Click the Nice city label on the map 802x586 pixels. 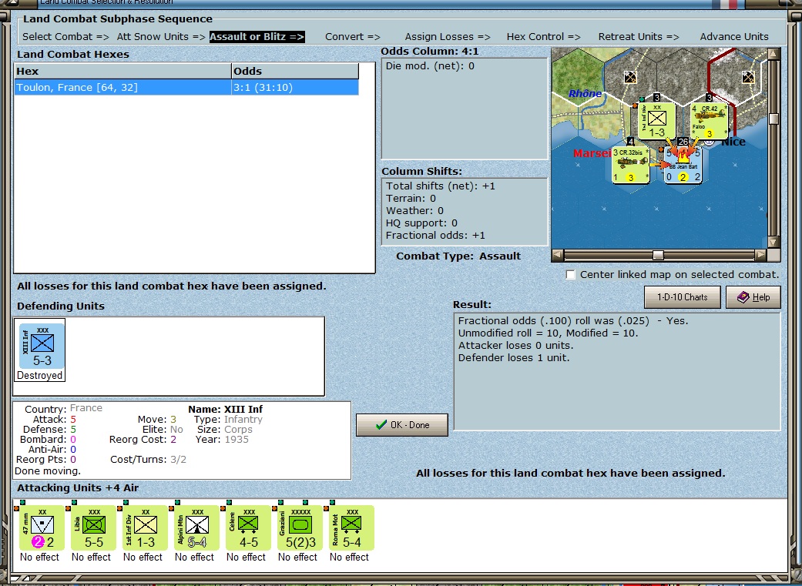click(x=733, y=142)
